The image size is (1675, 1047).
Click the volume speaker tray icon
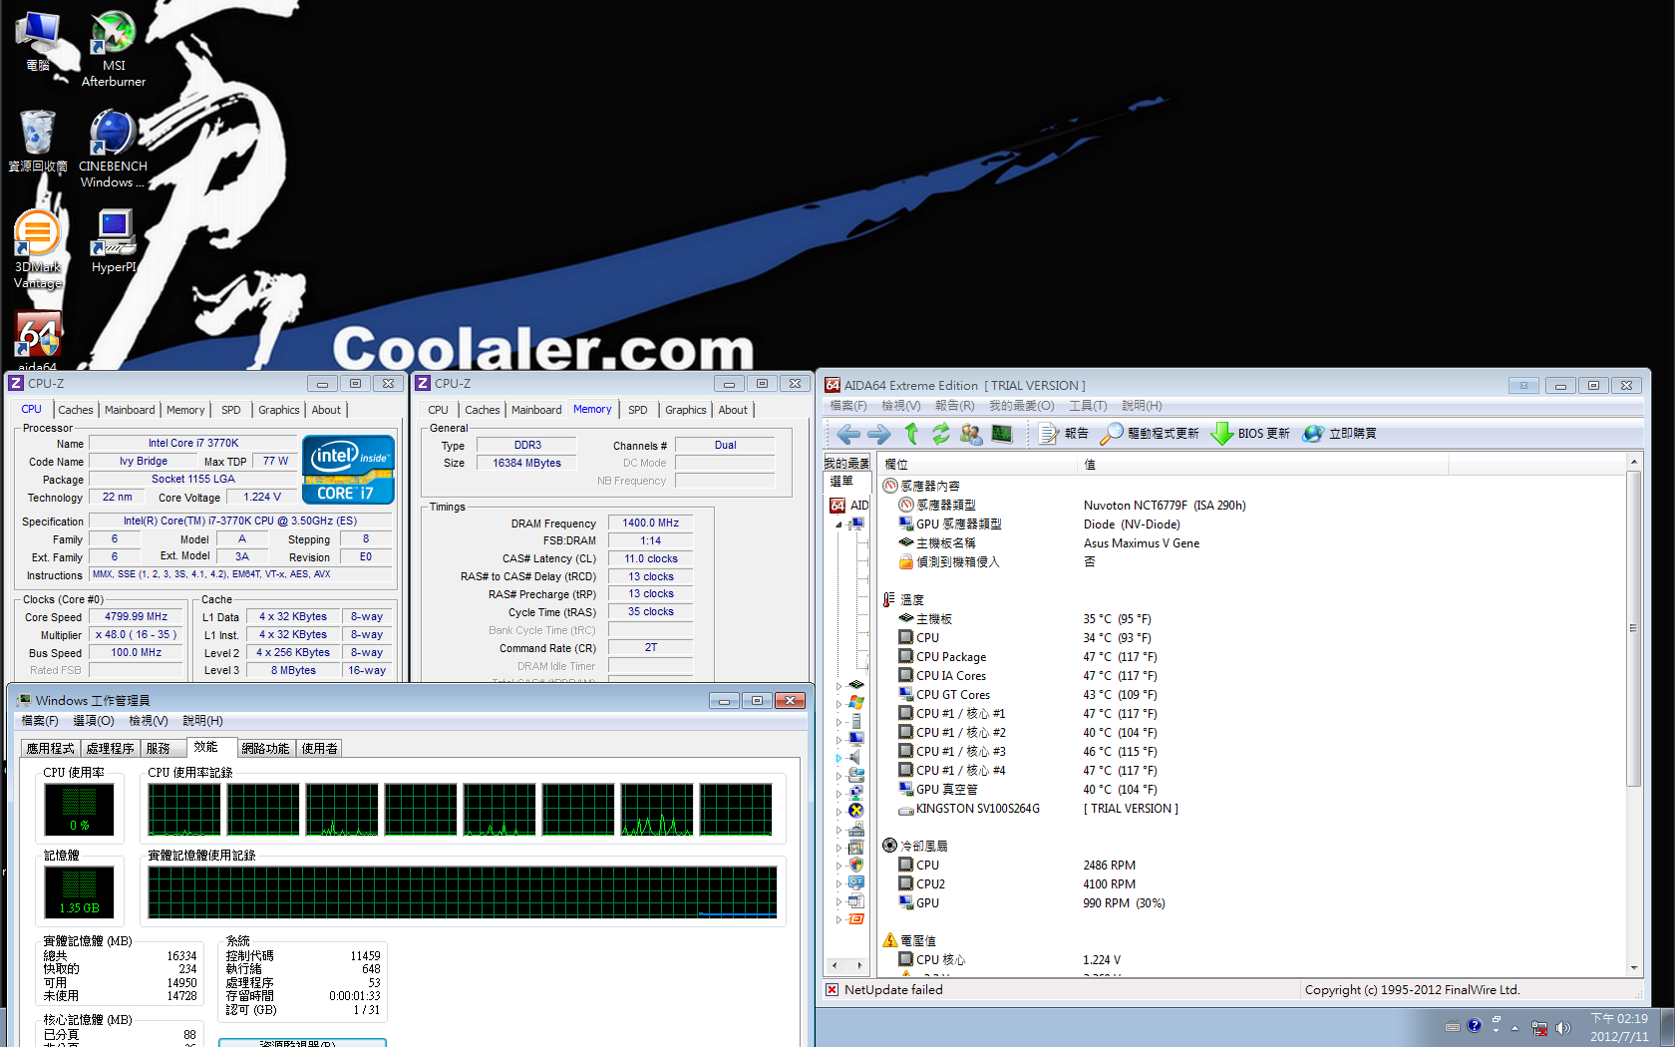point(1562,1028)
